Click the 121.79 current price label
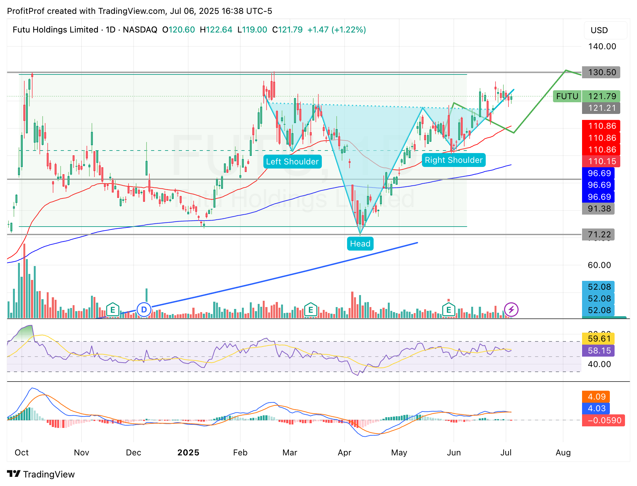Screen dimensions: 637x486 (601, 96)
